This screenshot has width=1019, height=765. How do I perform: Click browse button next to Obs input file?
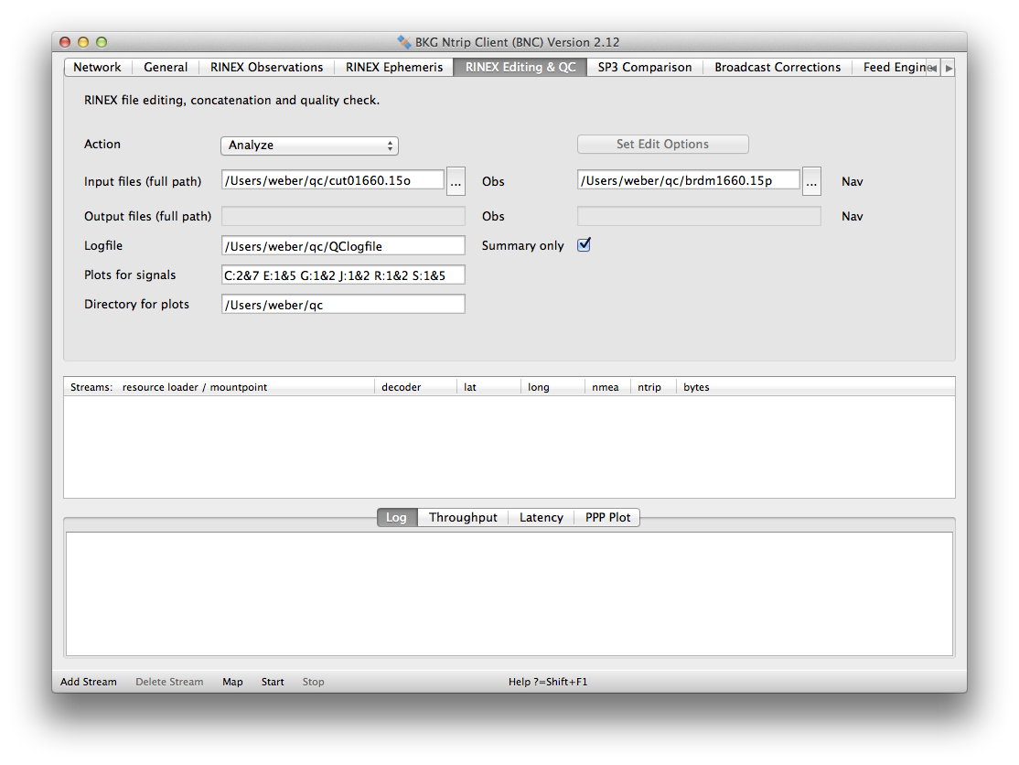pyautogui.click(x=456, y=182)
